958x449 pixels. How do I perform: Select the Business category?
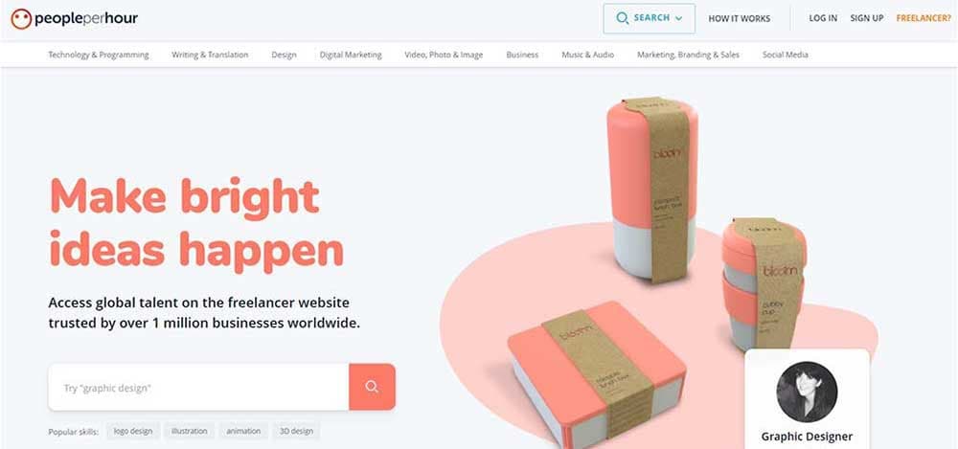[522, 55]
